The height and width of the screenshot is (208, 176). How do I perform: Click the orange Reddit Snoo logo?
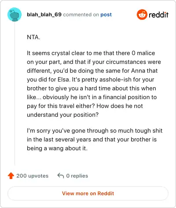pyautogui.click(x=142, y=15)
